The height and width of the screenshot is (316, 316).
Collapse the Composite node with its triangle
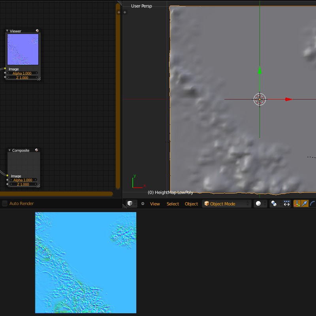(9, 150)
